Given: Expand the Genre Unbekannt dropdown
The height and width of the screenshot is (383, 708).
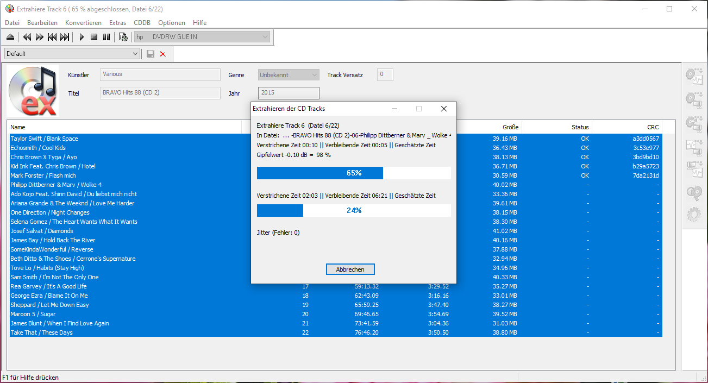Looking at the screenshot, I should coord(314,75).
